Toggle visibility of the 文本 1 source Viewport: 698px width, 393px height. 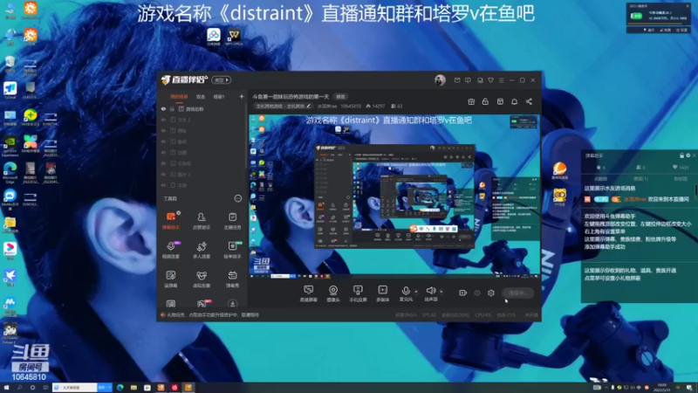click(x=163, y=120)
